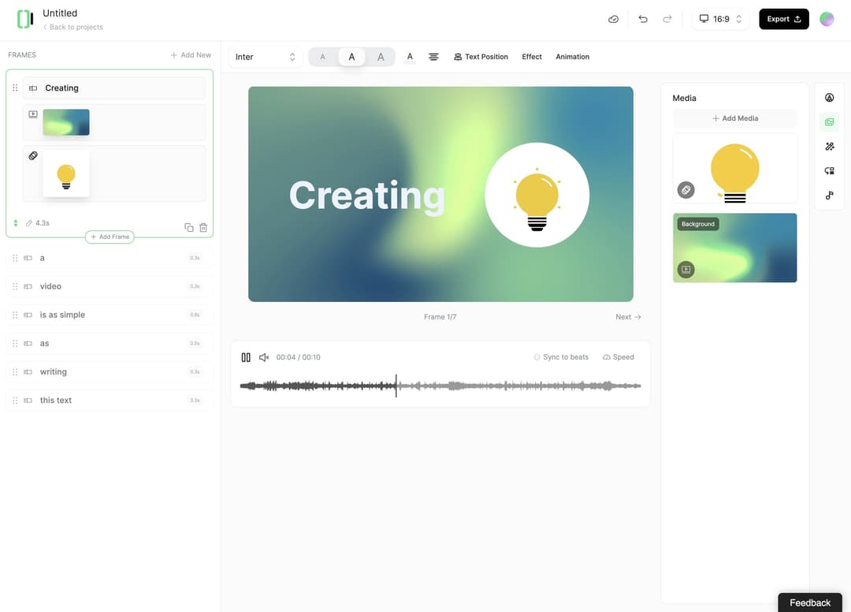851x612 pixels.
Task: Go back to projects
Action: pos(73,26)
